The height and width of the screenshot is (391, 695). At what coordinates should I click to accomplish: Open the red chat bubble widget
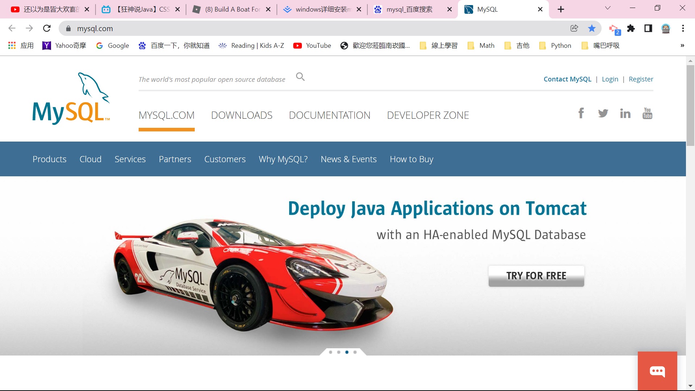click(x=657, y=371)
